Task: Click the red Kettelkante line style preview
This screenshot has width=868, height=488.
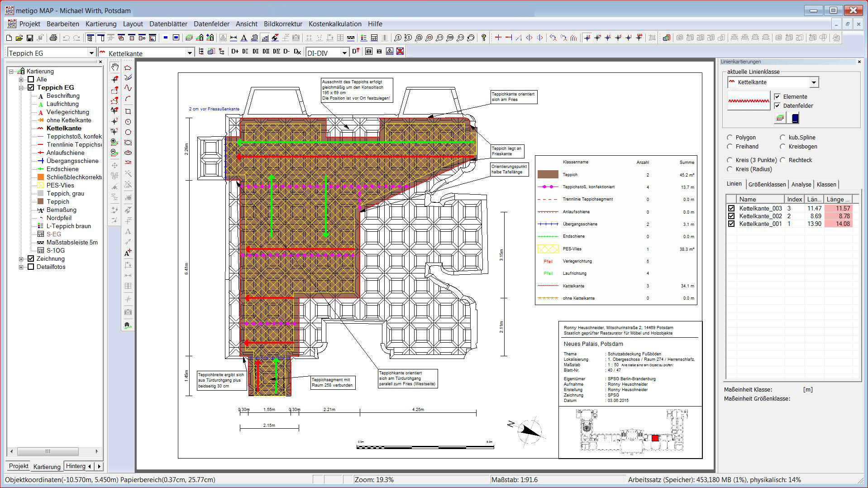Action: point(749,101)
